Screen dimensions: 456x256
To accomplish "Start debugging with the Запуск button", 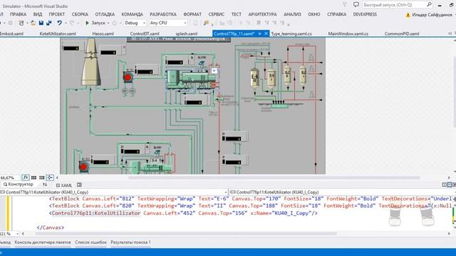I will 95,23.
